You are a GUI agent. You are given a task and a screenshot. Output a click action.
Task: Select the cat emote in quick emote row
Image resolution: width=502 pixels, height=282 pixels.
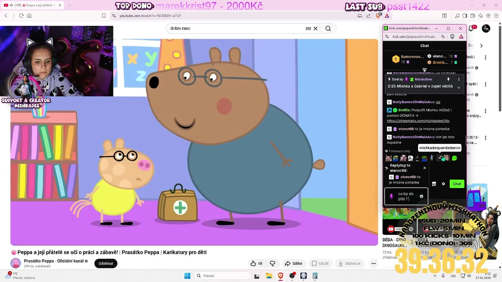coord(388,158)
